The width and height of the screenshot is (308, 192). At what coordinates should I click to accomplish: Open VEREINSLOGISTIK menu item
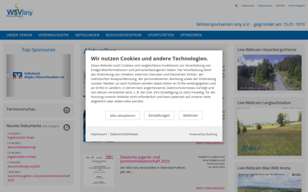[53, 35]
